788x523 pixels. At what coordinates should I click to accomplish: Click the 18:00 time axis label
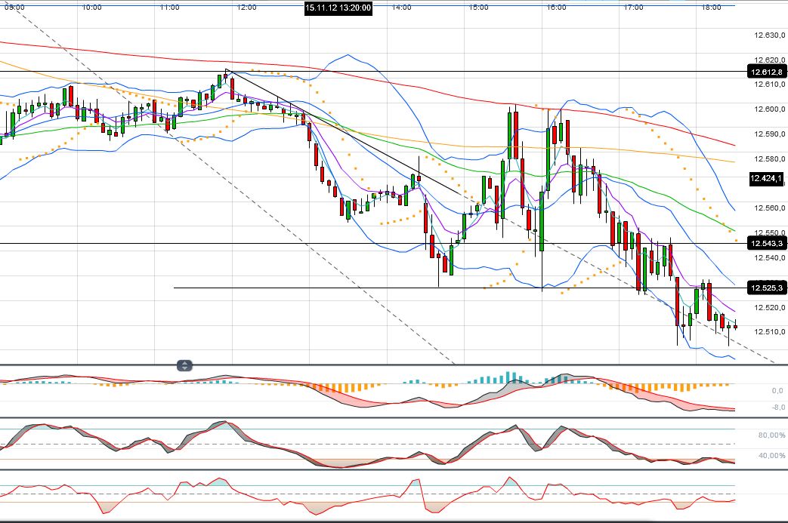[x=711, y=7]
